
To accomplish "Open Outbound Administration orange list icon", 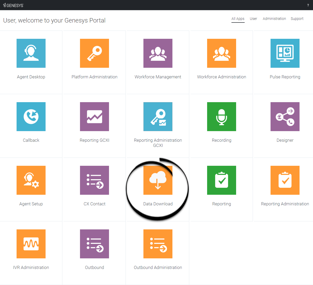I will pyautogui.click(x=158, y=244).
